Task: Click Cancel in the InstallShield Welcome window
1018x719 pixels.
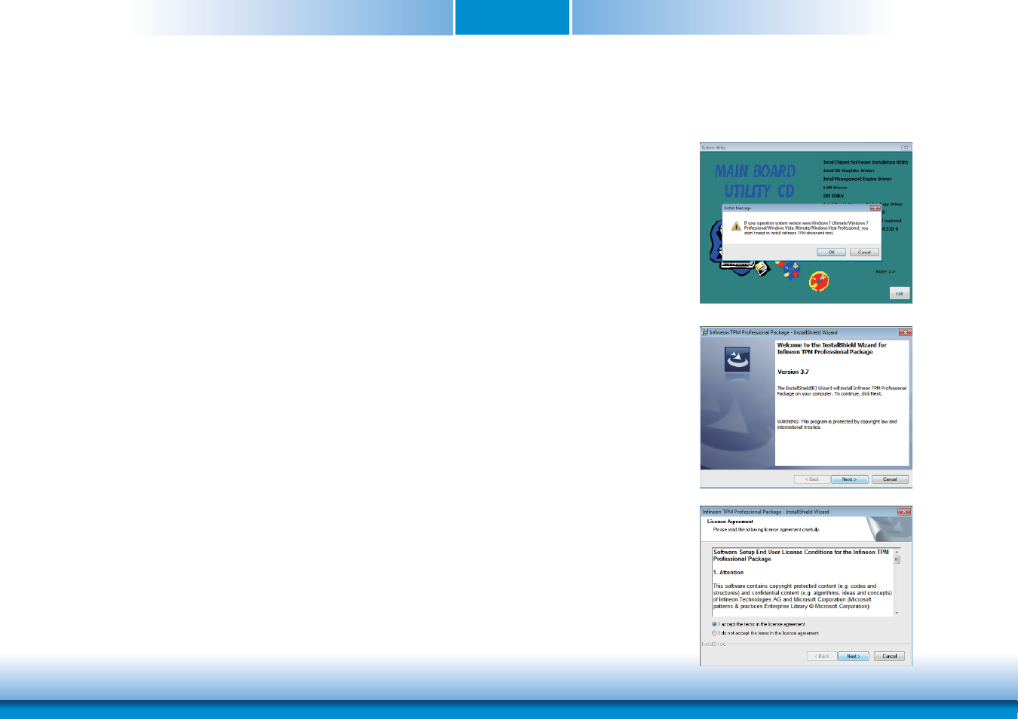Action: (890, 479)
